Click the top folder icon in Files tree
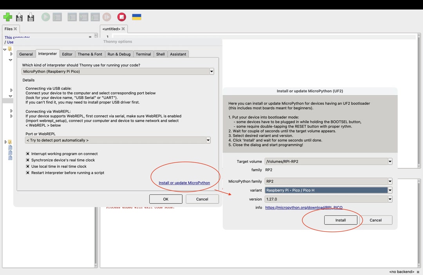The width and height of the screenshot is (423, 275). [10, 49]
